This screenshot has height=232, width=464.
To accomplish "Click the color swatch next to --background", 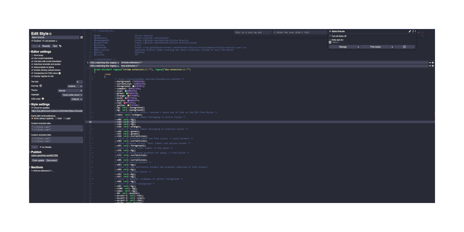I will click(133, 81).
